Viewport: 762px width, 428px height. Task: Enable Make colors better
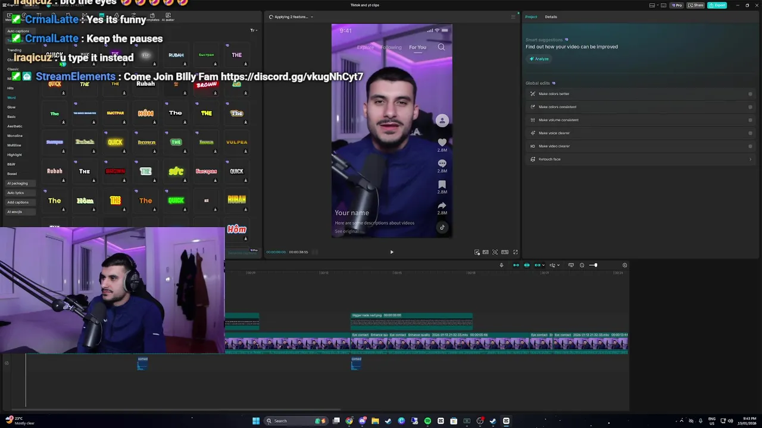[x=750, y=94]
